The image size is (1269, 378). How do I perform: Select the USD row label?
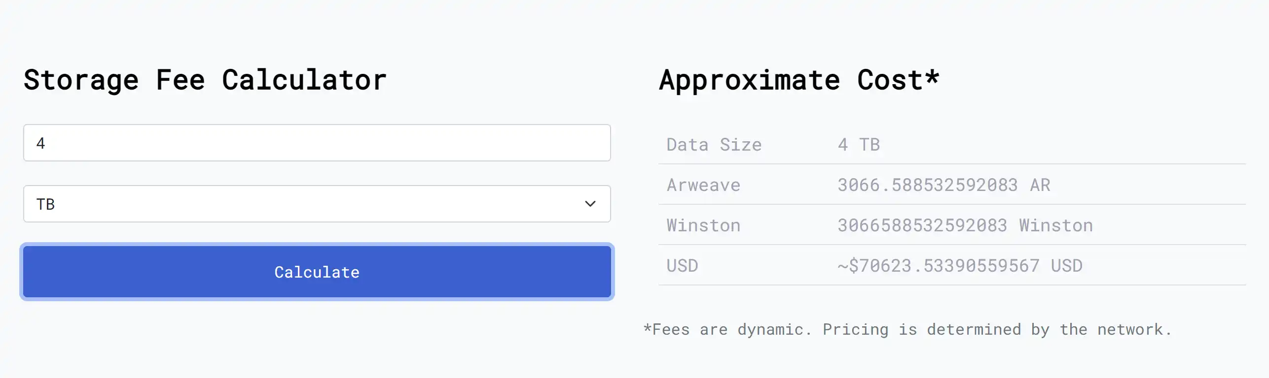tap(682, 266)
